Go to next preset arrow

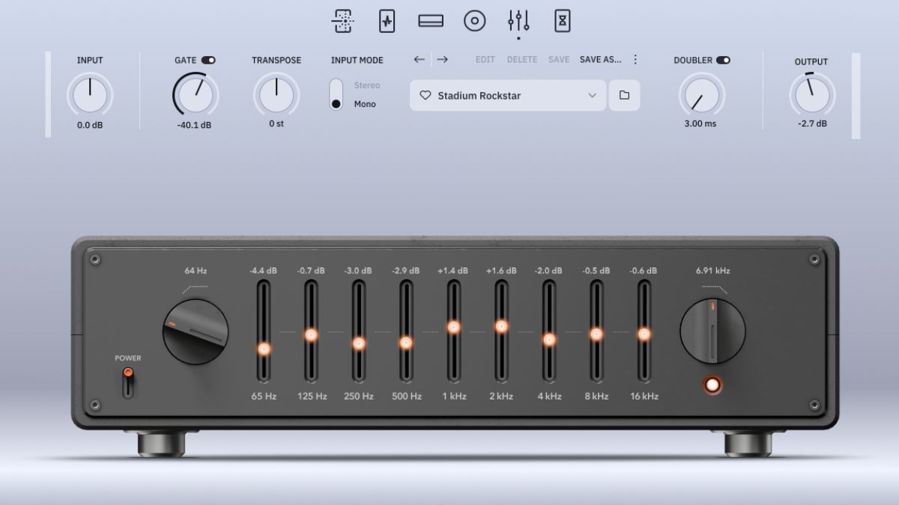click(x=443, y=59)
